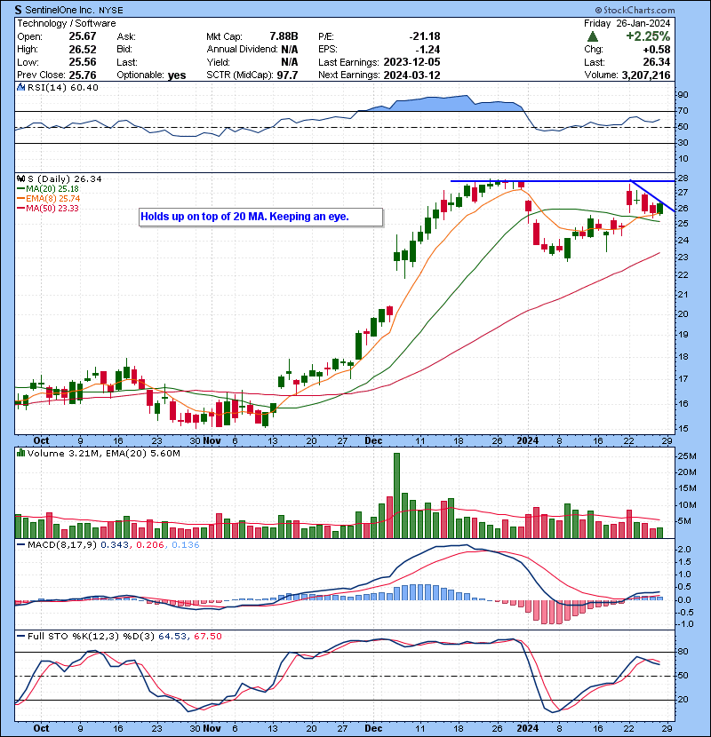Click the SCTR (MidCap) value 97.7
The height and width of the screenshot is (737, 711).
(x=287, y=75)
